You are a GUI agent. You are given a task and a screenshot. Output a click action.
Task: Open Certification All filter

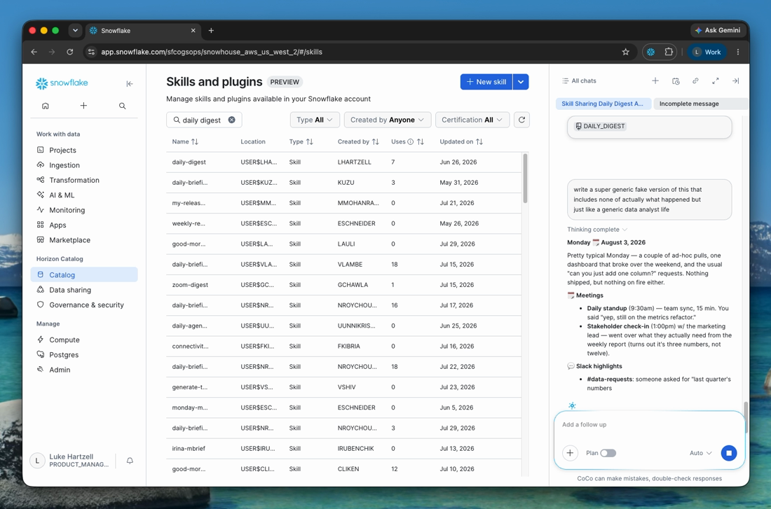click(472, 120)
